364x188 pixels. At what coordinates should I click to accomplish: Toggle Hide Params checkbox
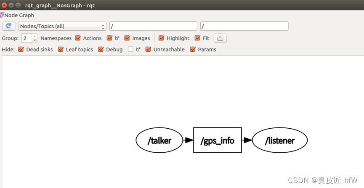(x=193, y=49)
